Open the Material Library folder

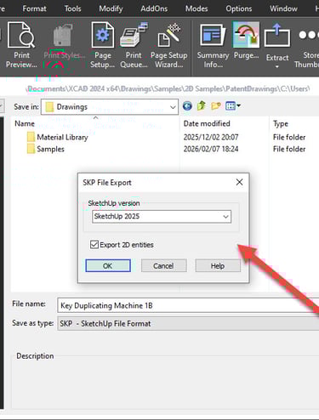(x=58, y=137)
